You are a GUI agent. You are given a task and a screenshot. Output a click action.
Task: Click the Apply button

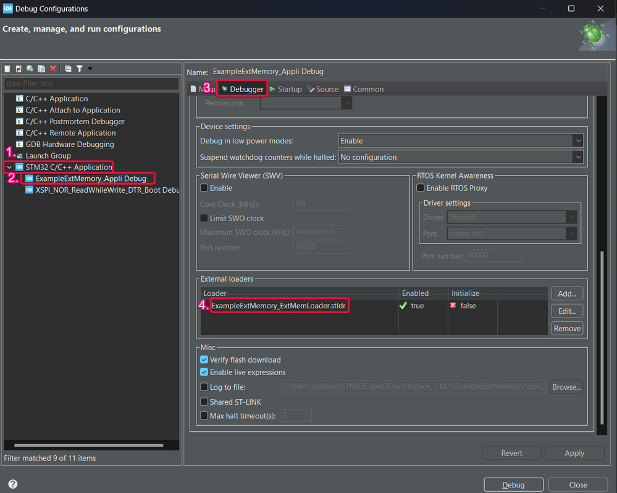(574, 453)
